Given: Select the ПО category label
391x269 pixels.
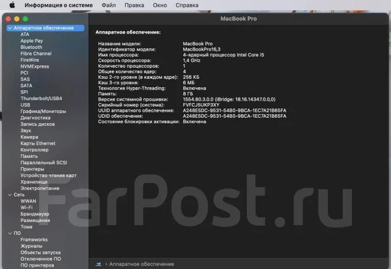Looking at the screenshot, I should click(17, 234).
